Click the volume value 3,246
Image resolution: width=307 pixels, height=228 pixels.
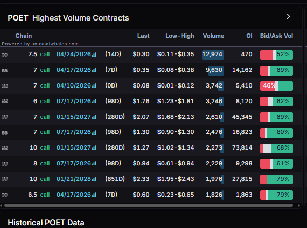(x=214, y=101)
